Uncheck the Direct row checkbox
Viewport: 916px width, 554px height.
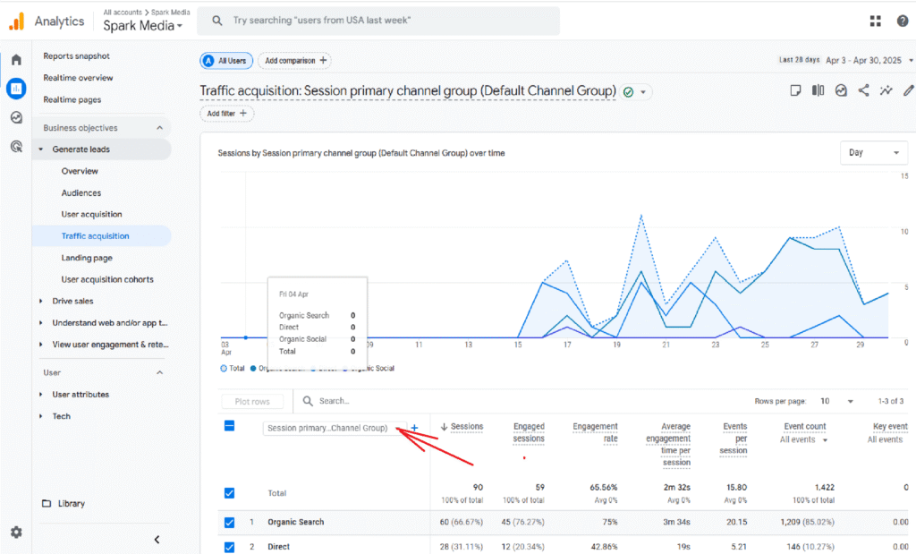[x=230, y=547]
